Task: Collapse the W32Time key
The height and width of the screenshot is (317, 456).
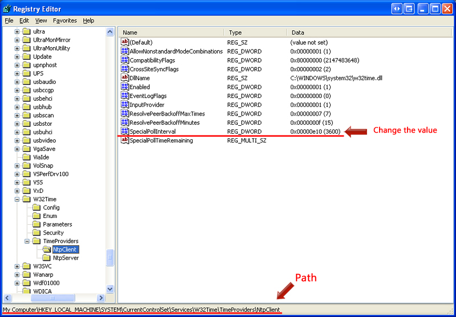Action: 17,199
